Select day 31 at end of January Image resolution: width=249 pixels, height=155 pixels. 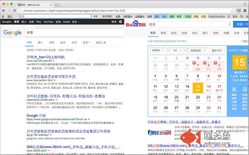click(219, 109)
